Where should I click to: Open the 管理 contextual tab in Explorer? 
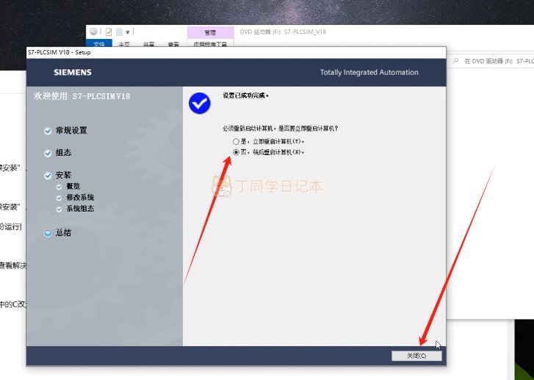pos(210,32)
